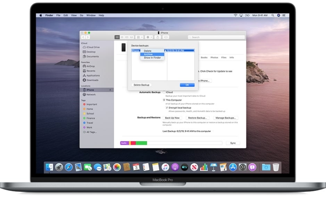
Task: Switch to column view in toolbar
Action: point(127,37)
